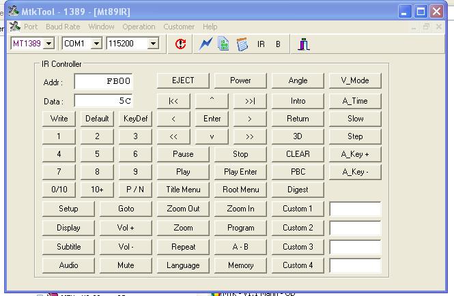Viewport: 454px width, 296px height.
Task: Open the binary data file toolbar icon
Action: 223,44
